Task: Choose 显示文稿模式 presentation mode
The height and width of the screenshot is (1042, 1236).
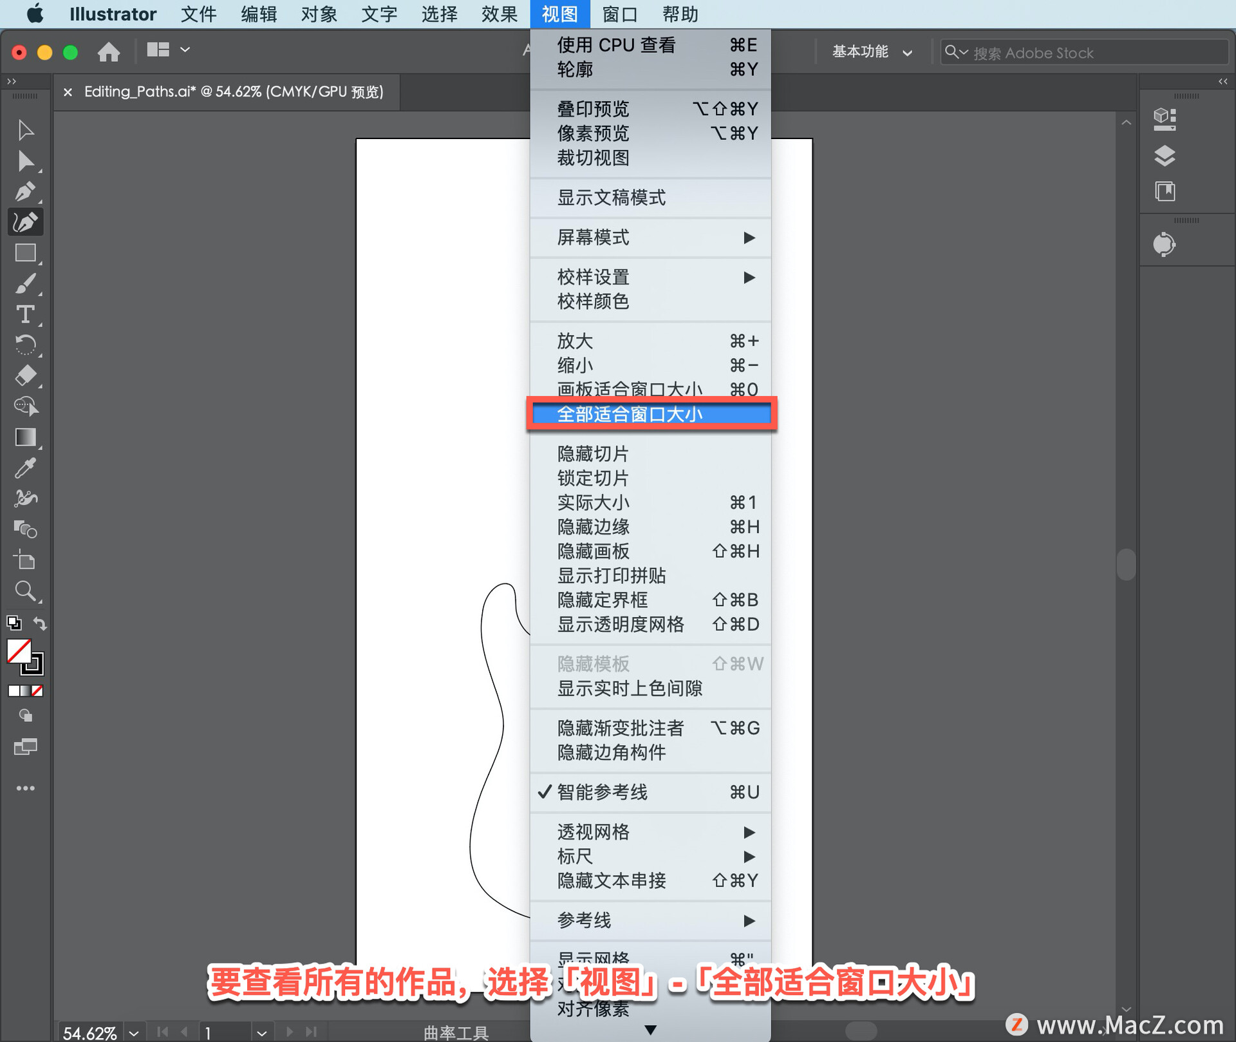Action: point(650,198)
